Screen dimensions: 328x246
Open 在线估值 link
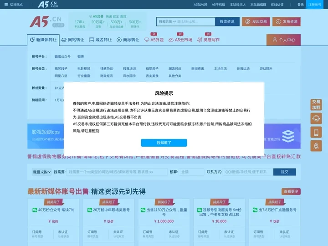coord(277,5)
